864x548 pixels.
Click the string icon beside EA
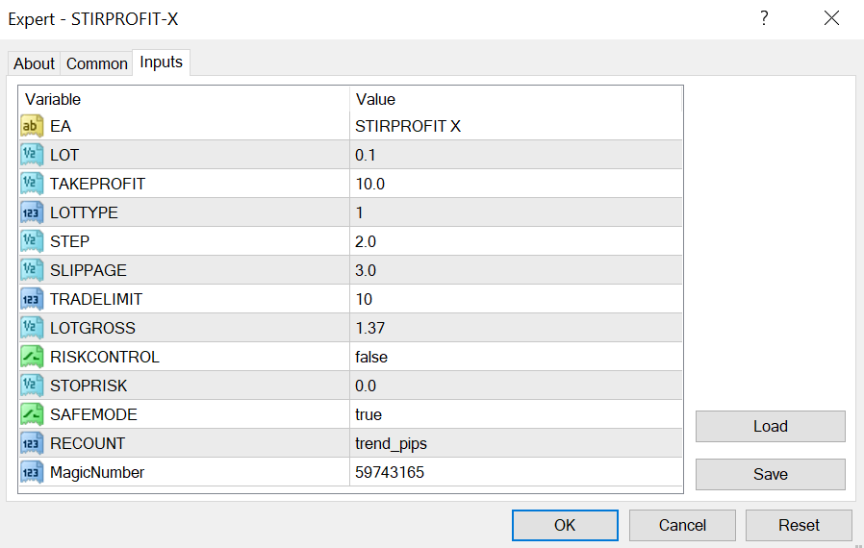pos(32,126)
